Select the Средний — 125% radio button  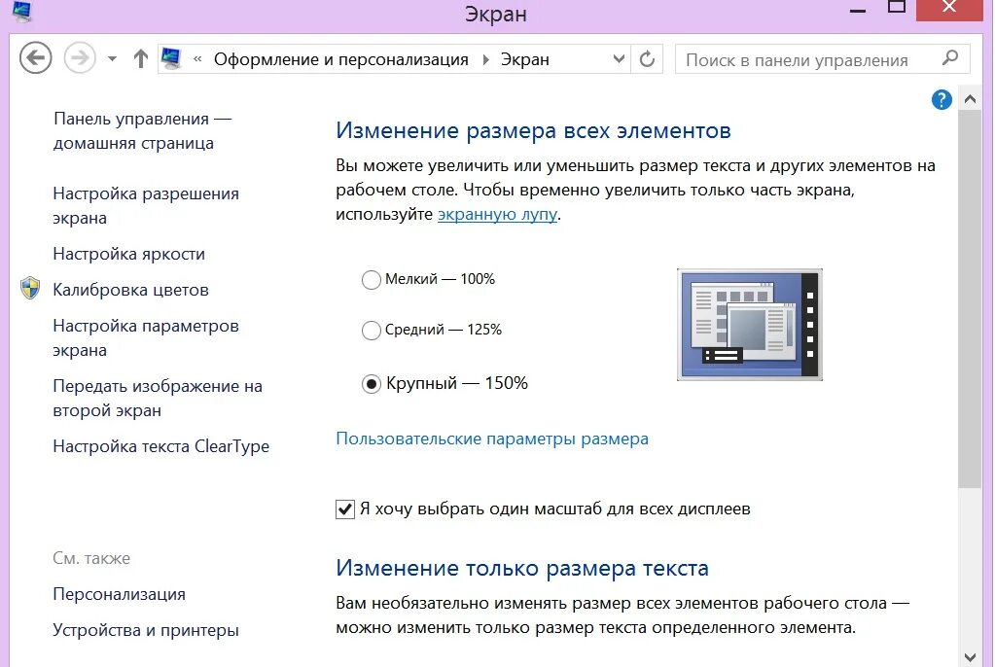tap(372, 330)
